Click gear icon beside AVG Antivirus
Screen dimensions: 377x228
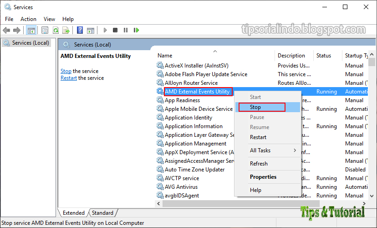[160, 187]
